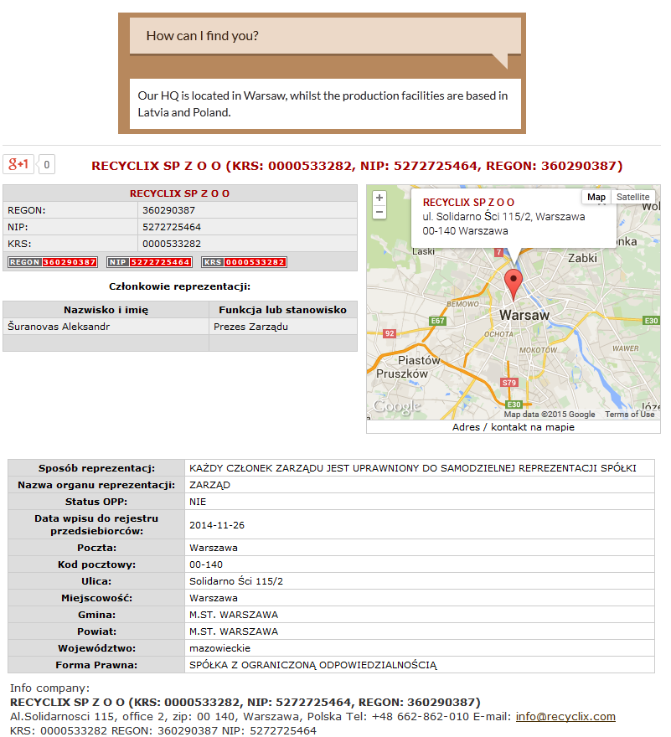Screen dimensions: 671x737
Task: Click the How can I find you? heading
Action: tap(202, 36)
